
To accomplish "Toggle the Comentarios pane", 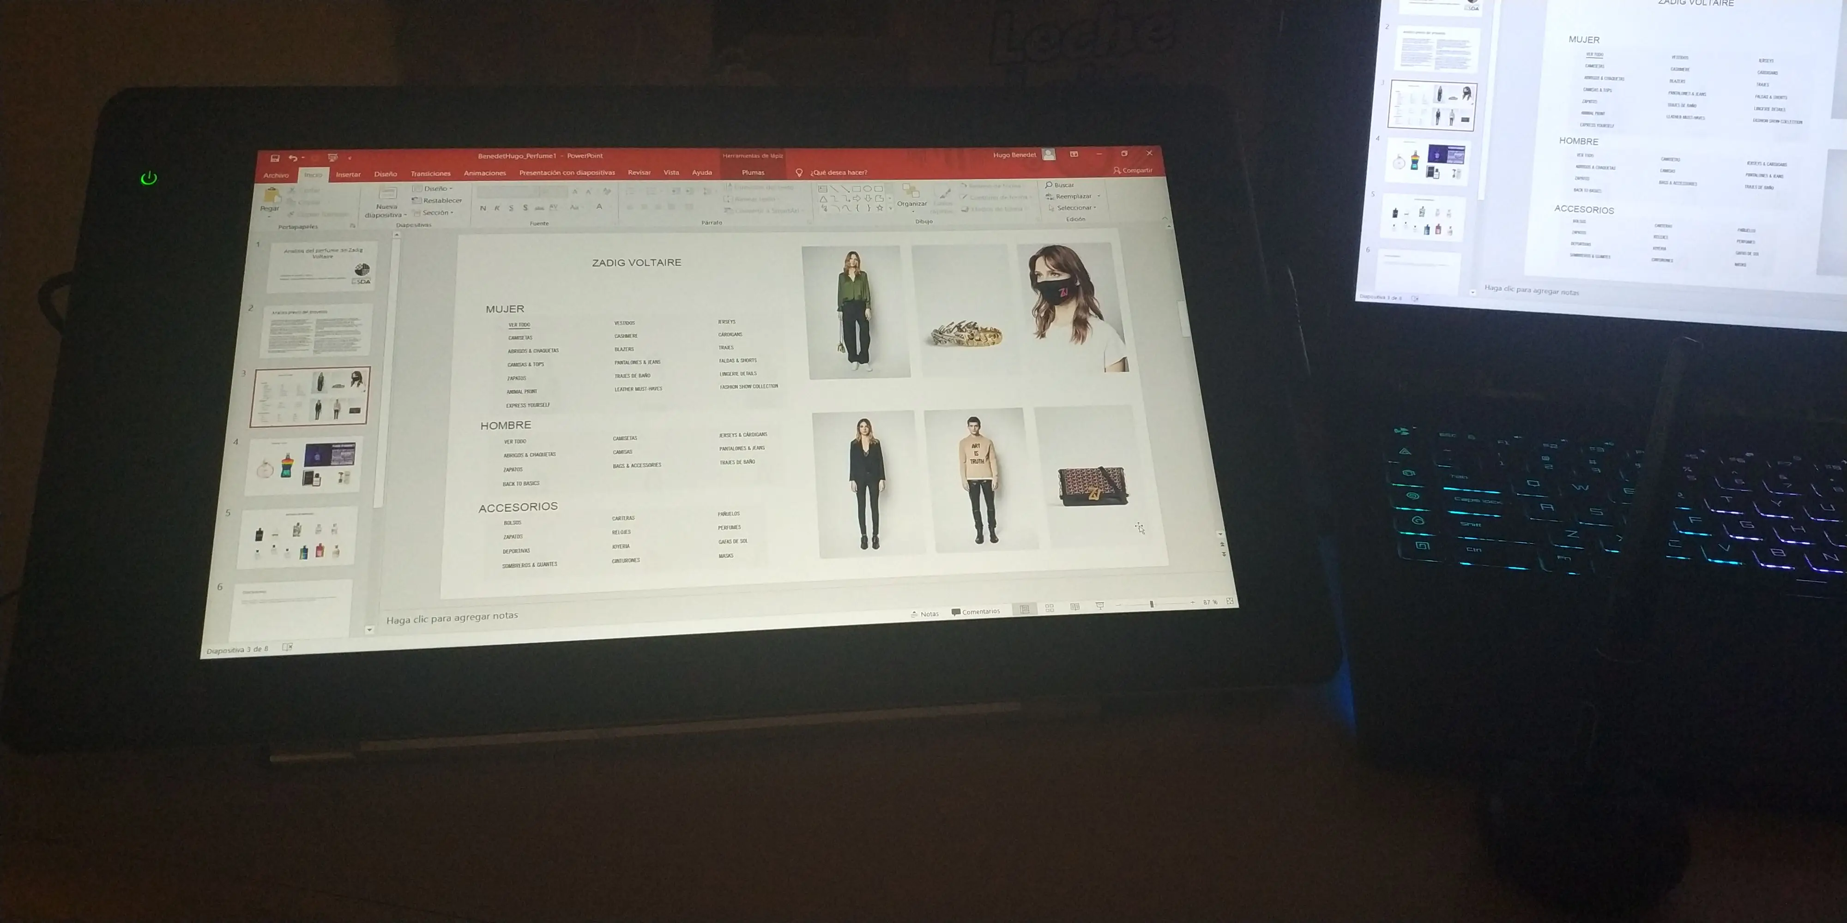I will pyautogui.click(x=976, y=612).
